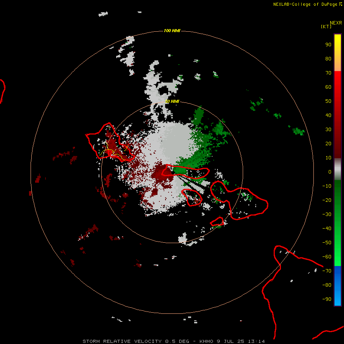
Task: Click the Storm Relative Velocity caption text
Action: click(174, 341)
